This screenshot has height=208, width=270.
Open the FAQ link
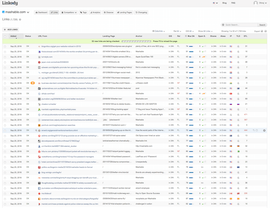click(233, 3)
